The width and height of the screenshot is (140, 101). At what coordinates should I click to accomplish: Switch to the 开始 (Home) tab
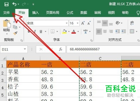click(x=22, y=13)
